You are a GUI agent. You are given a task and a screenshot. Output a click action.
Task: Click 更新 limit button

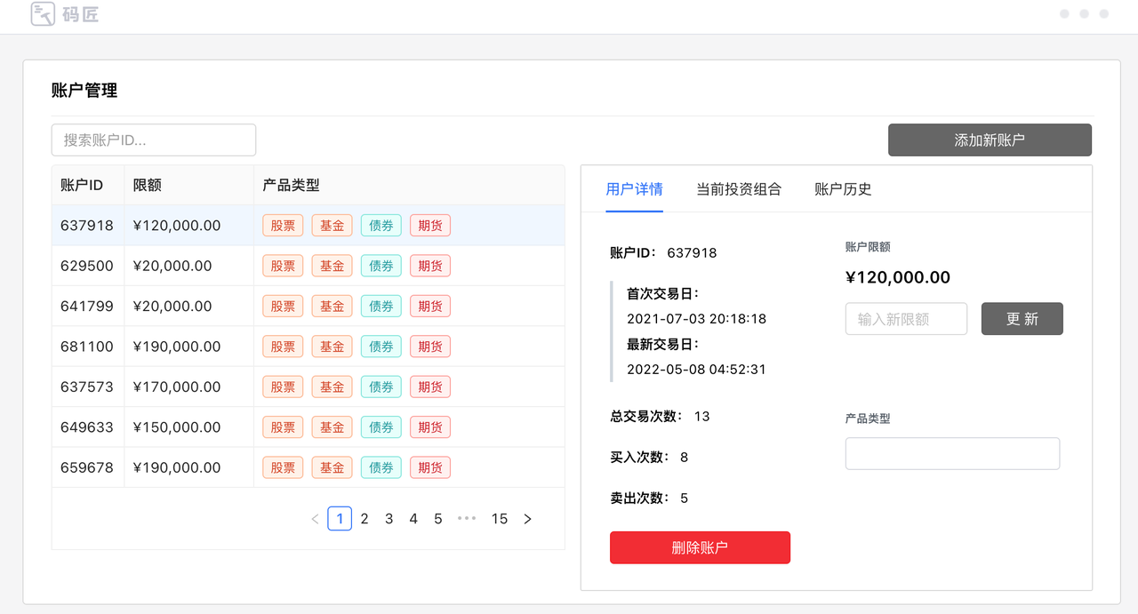point(1022,319)
